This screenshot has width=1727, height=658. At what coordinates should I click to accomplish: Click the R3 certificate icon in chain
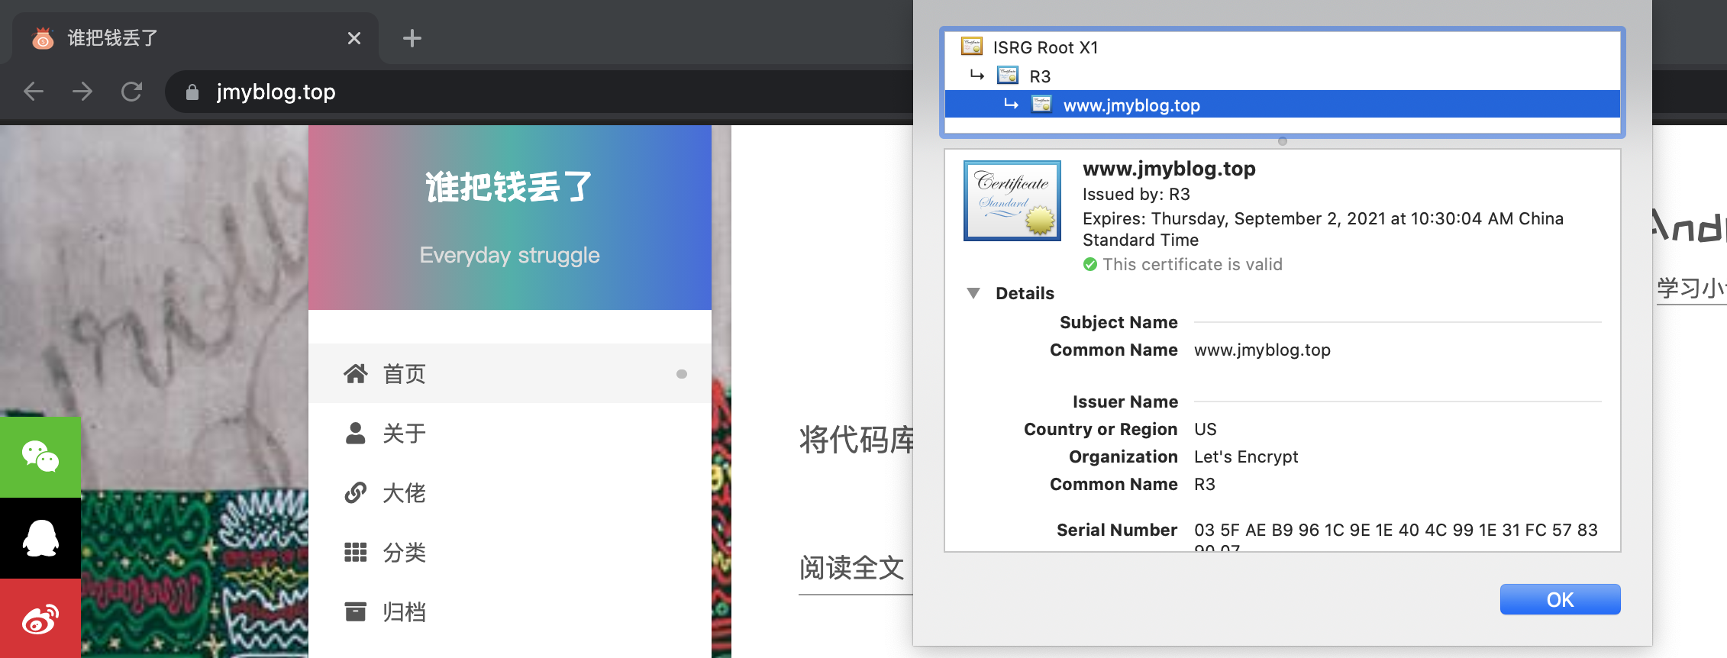pyautogui.click(x=1008, y=76)
